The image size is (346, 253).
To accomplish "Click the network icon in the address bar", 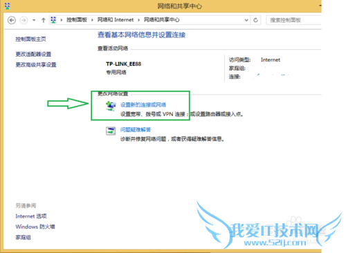I will 53,20.
